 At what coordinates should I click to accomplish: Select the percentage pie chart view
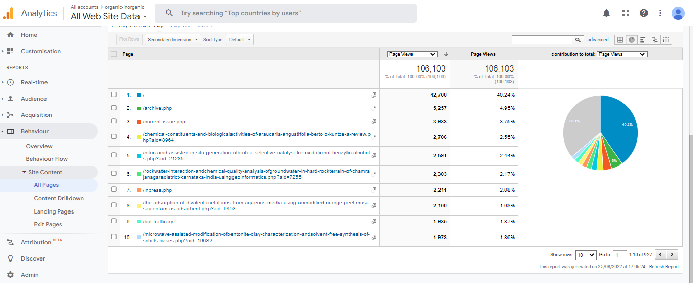pos(632,40)
